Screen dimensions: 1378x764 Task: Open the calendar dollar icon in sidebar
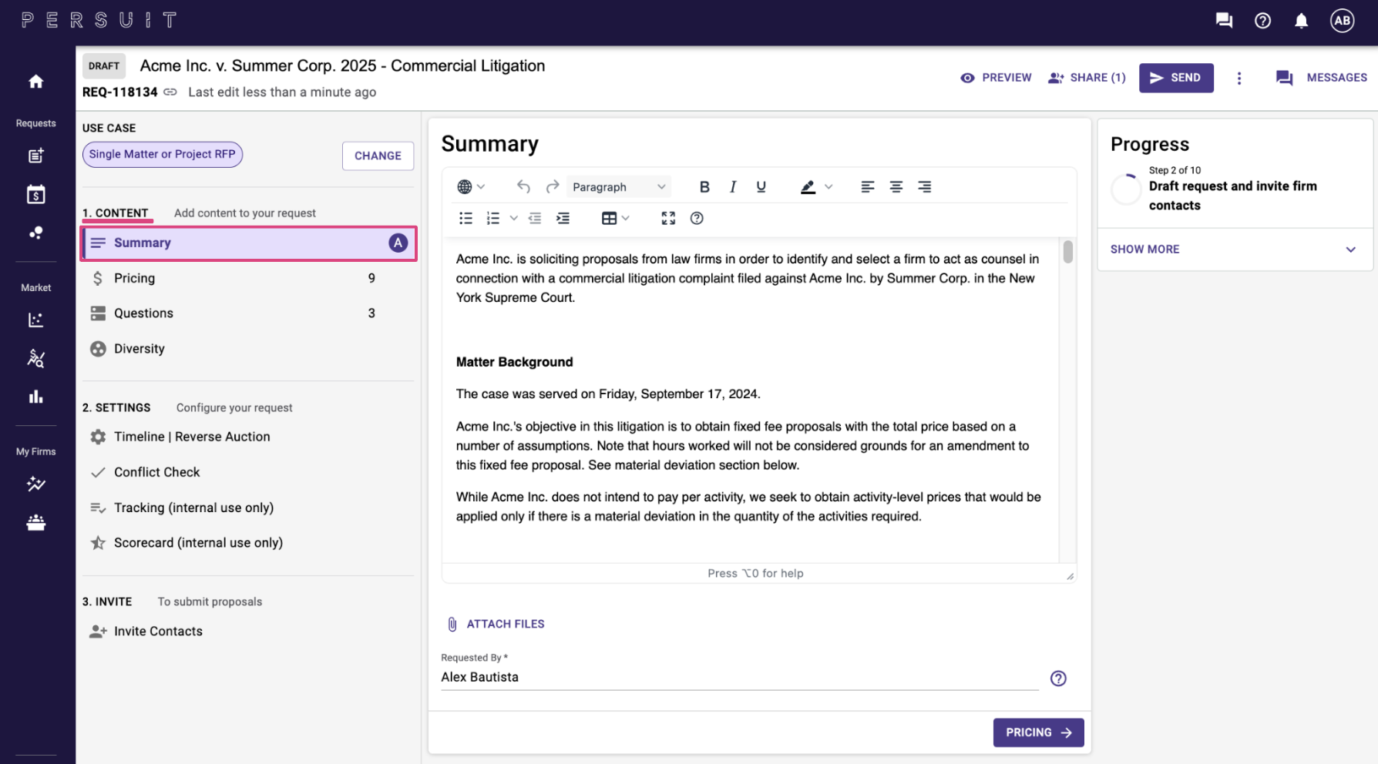[x=35, y=195]
